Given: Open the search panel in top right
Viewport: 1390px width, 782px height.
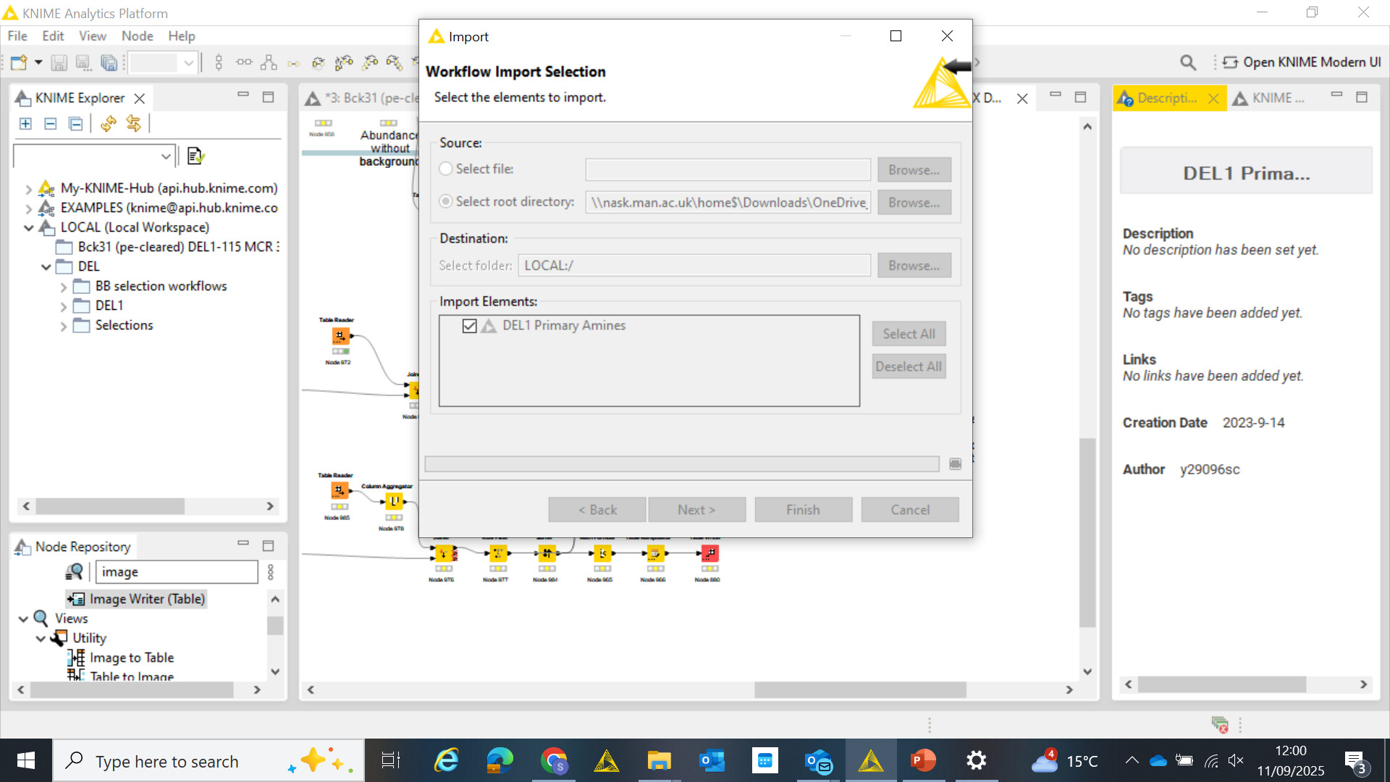Looking at the screenshot, I should (x=1188, y=62).
